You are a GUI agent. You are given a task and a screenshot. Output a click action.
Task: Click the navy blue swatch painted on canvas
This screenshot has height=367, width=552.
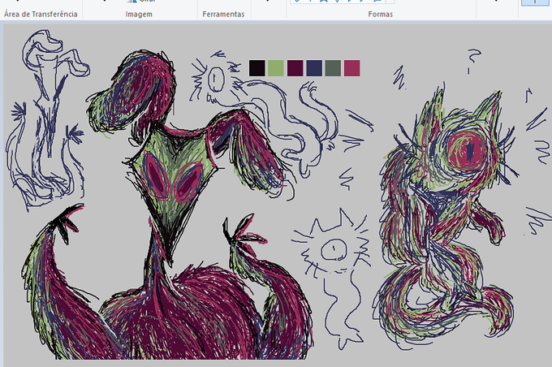tap(314, 68)
